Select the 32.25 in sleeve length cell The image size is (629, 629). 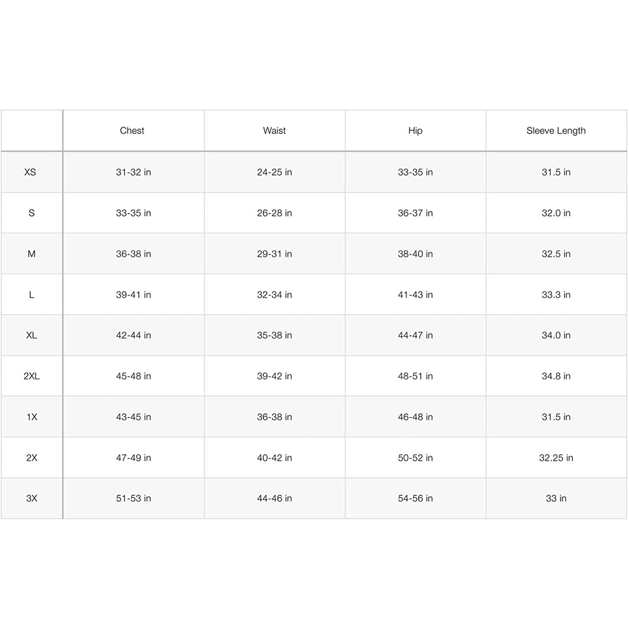[556, 458]
